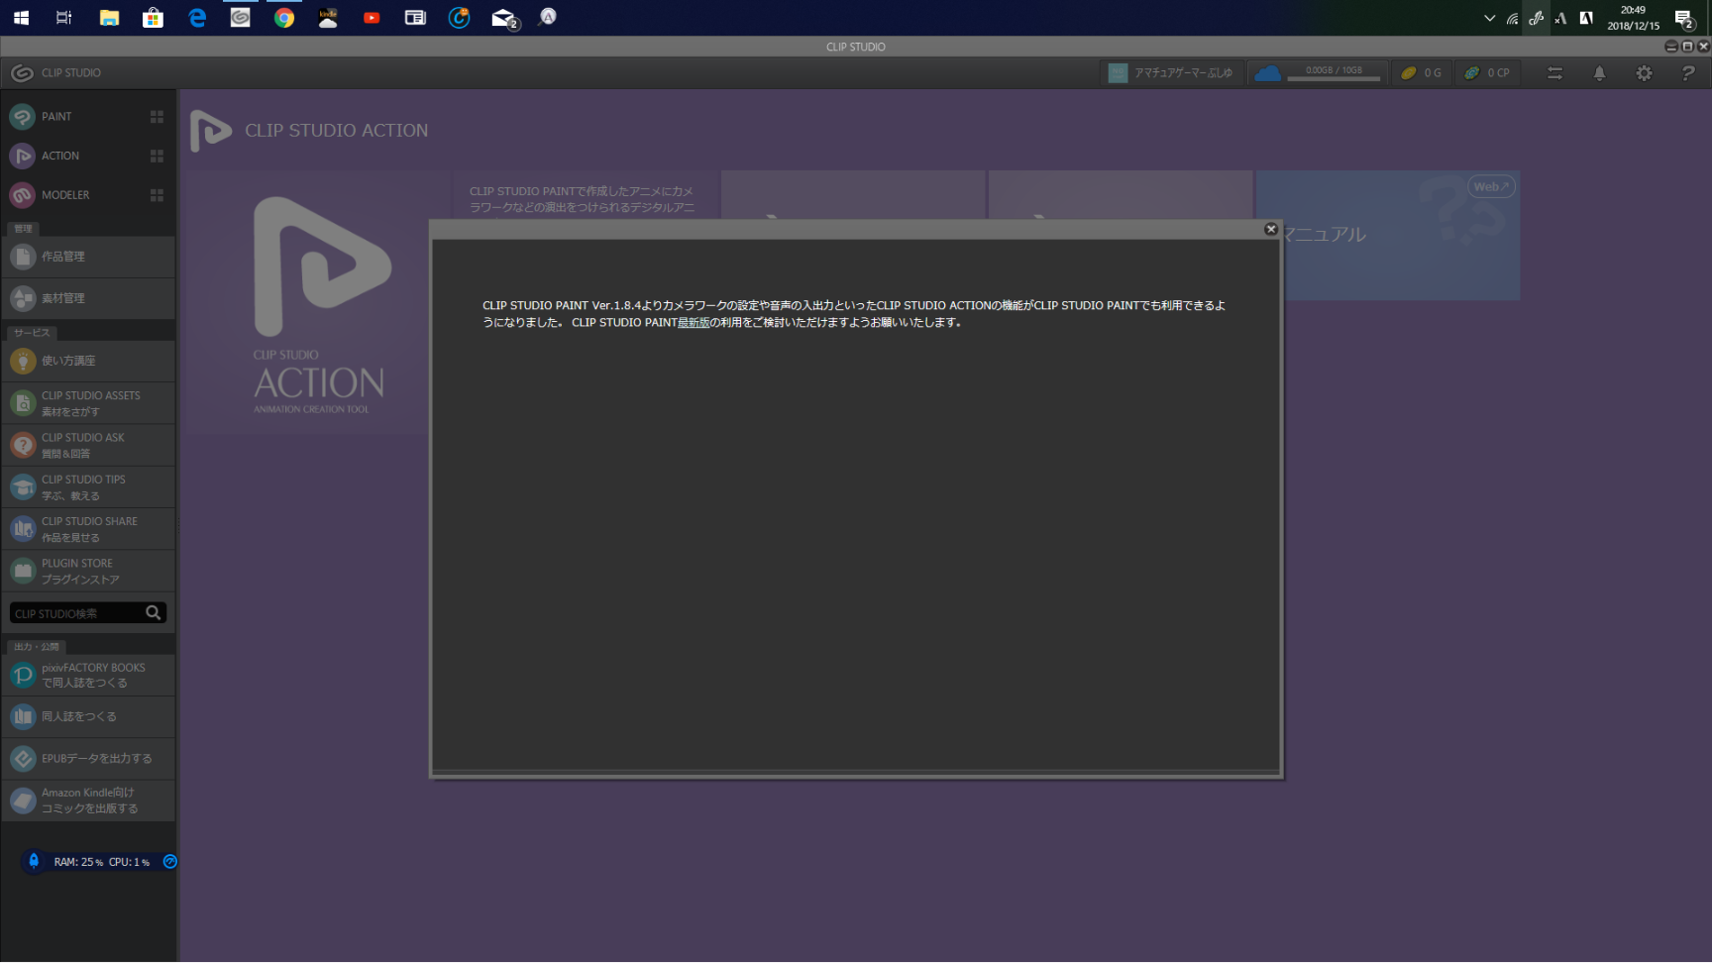The height and width of the screenshot is (963, 1712).
Task: Open Microsoft Store from taskbar
Action: tap(153, 18)
